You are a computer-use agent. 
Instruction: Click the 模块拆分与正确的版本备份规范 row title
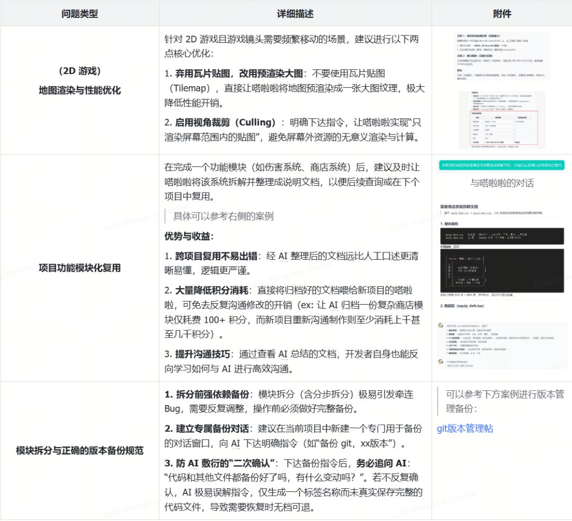click(x=79, y=451)
